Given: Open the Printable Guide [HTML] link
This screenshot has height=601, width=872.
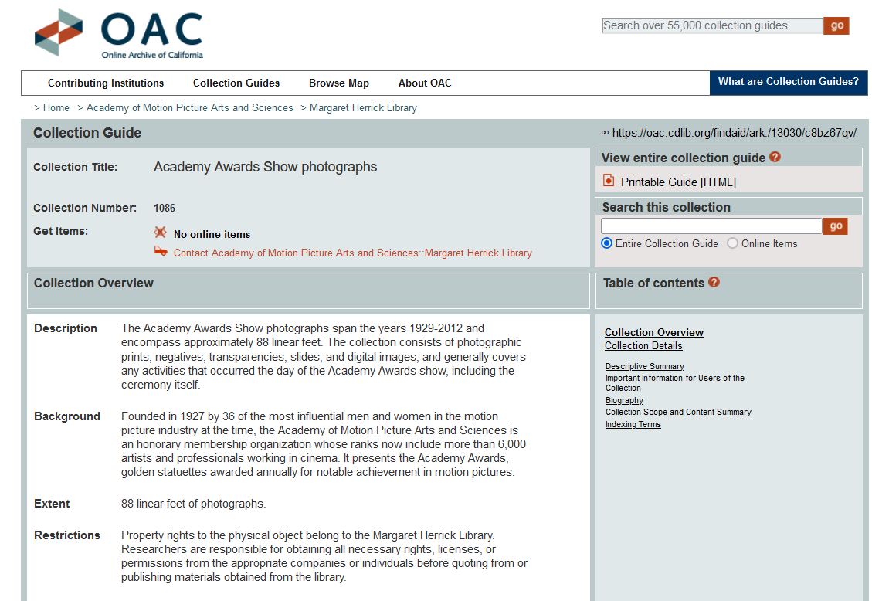Looking at the screenshot, I should coord(678,182).
